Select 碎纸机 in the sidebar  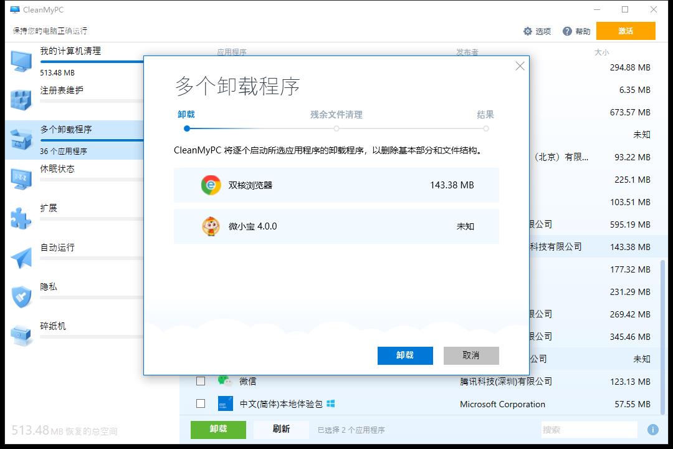(x=53, y=326)
